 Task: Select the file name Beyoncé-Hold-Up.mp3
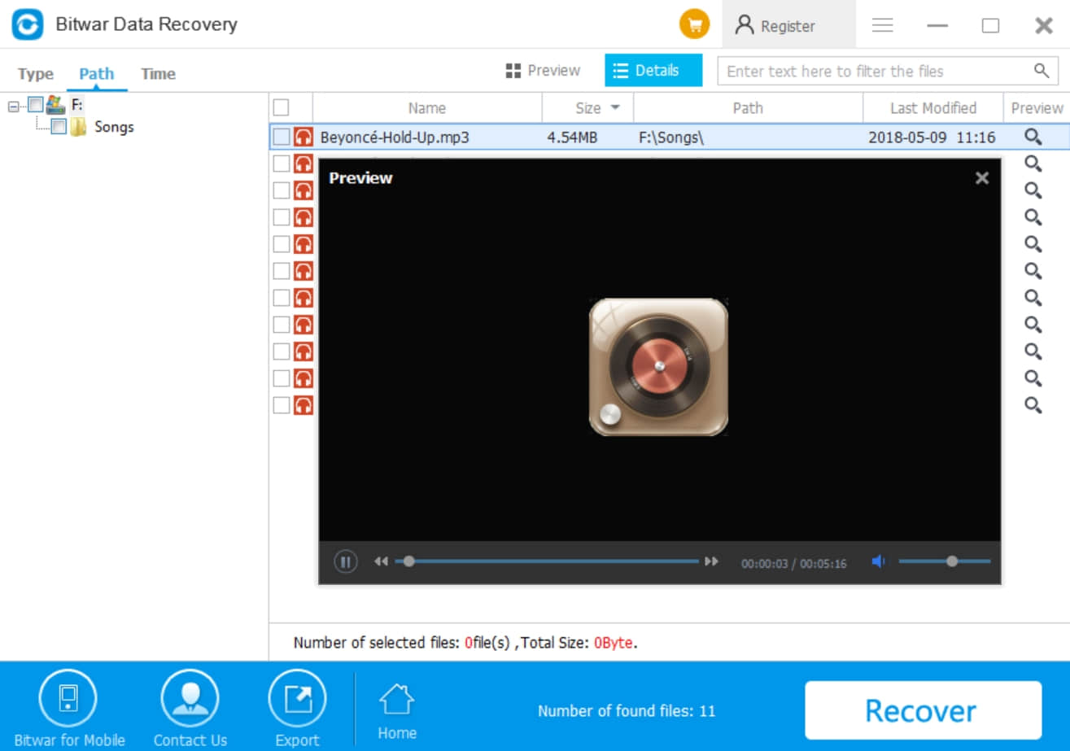[395, 138]
